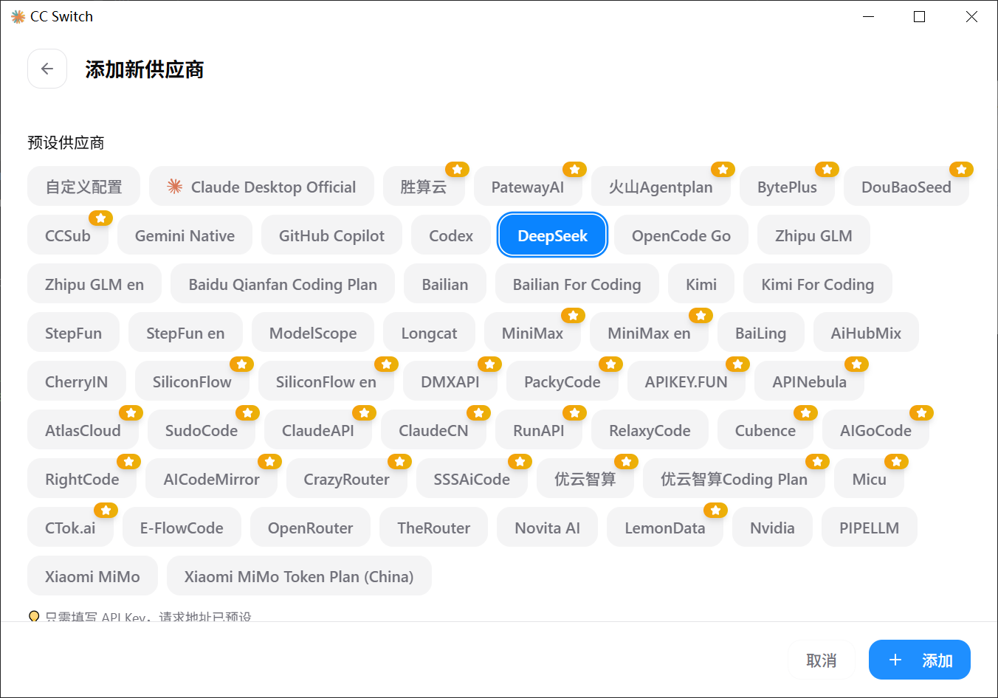Choose Bailian For Coding preset

[577, 284]
